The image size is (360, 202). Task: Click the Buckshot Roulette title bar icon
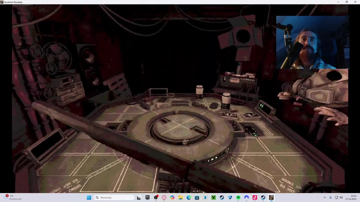pos(2,2)
